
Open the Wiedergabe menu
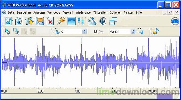click(83, 12)
